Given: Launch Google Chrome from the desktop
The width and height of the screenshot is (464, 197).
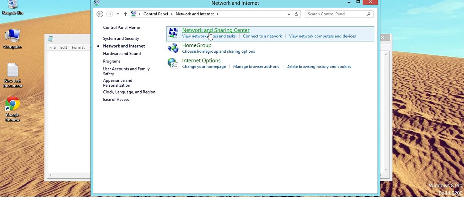Looking at the screenshot, I should tap(13, 109).
